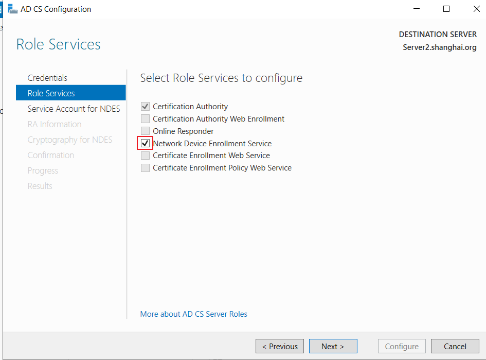
Task: Click the Configure button
Action: tap(402, 346)
